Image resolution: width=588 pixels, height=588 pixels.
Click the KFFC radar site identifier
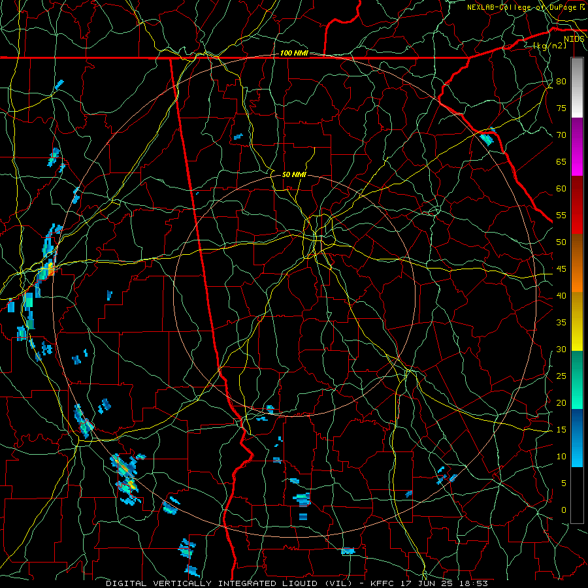click(x=384, y=583)
